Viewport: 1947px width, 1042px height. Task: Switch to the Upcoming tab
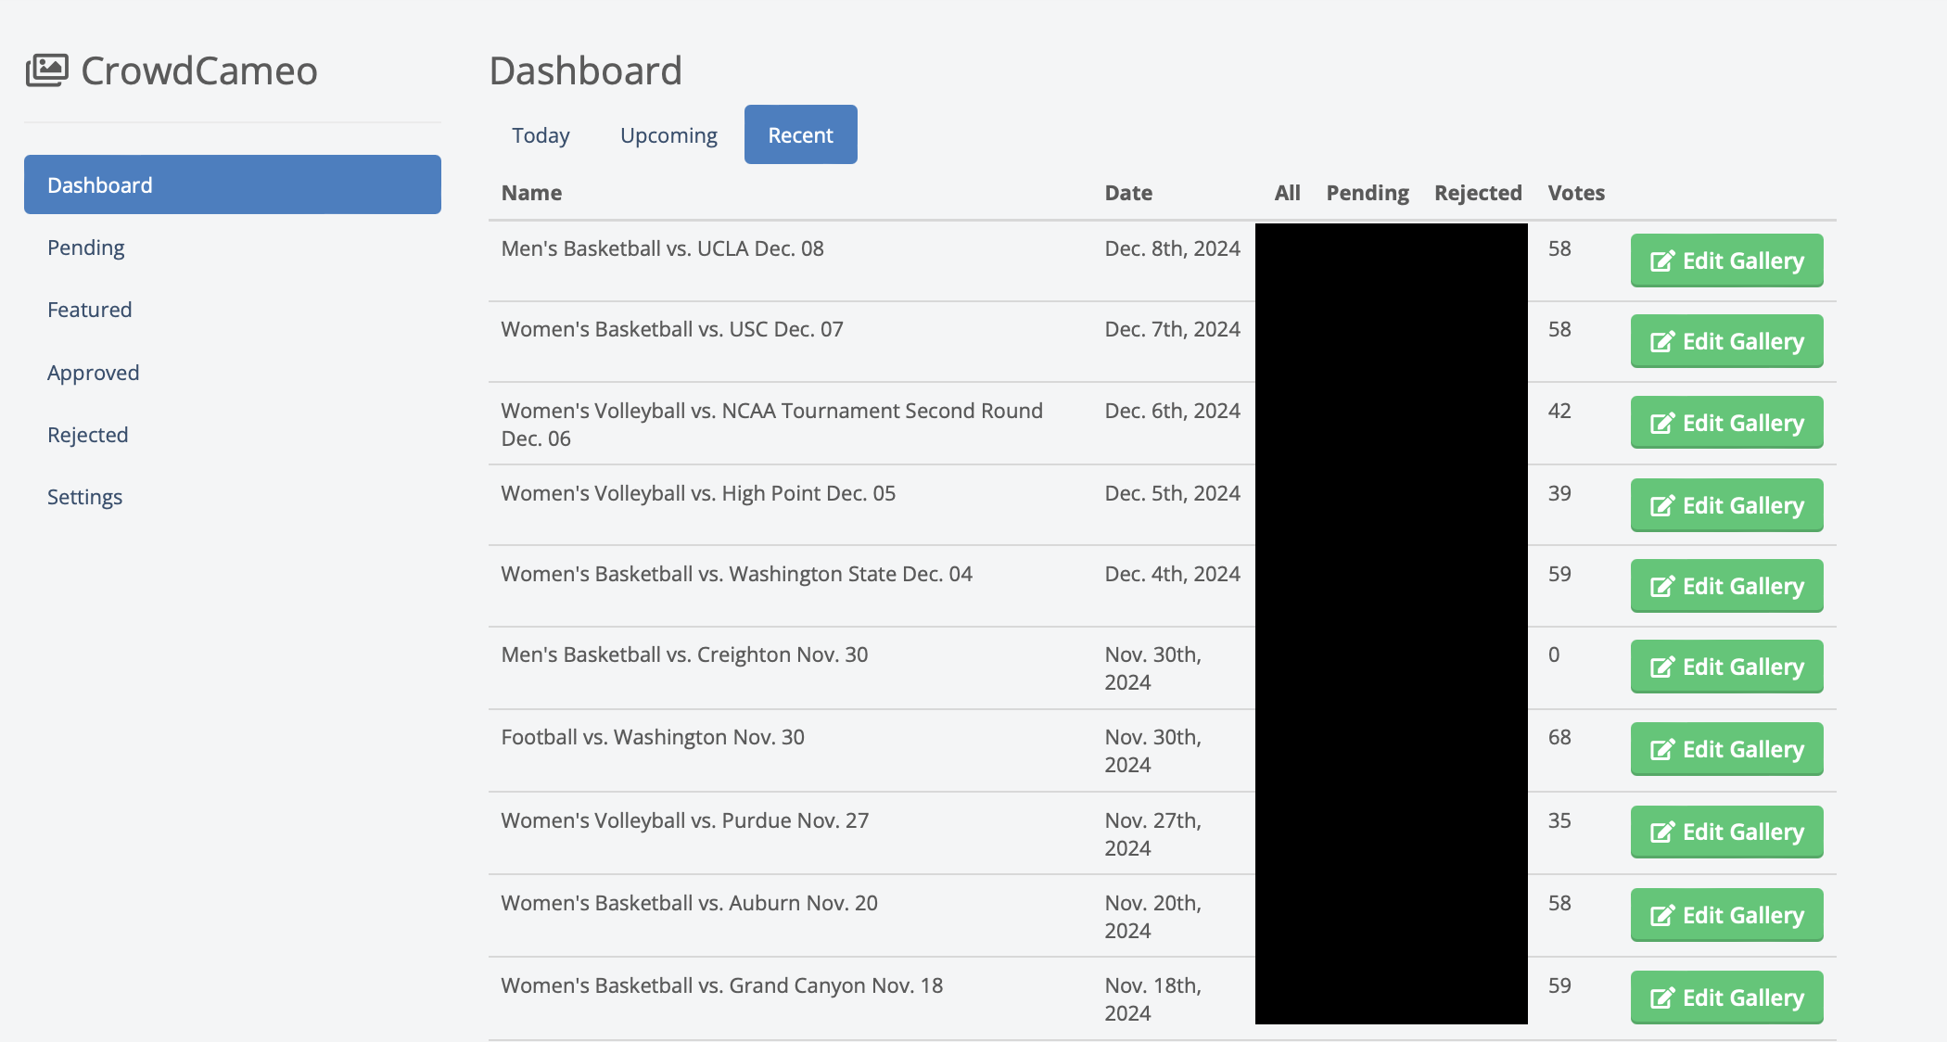[x=668, y=135]
